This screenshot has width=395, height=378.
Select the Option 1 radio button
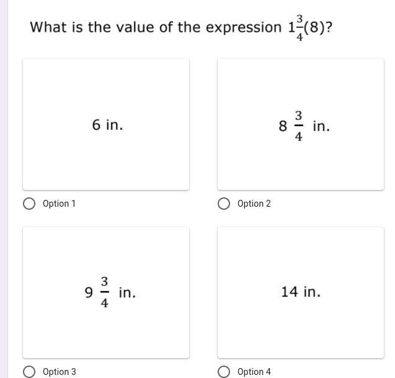click(29, 204)
